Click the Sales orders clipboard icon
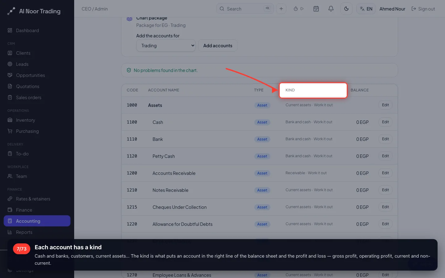This screenshot has width=445, height=278. coord(10,97)
